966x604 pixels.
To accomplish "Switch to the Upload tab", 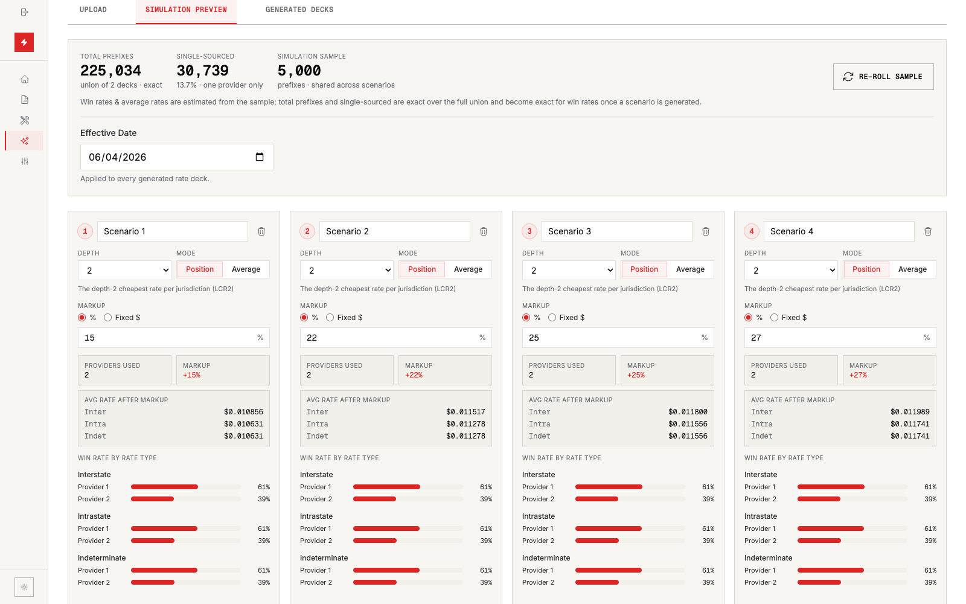I will point(93,10).
